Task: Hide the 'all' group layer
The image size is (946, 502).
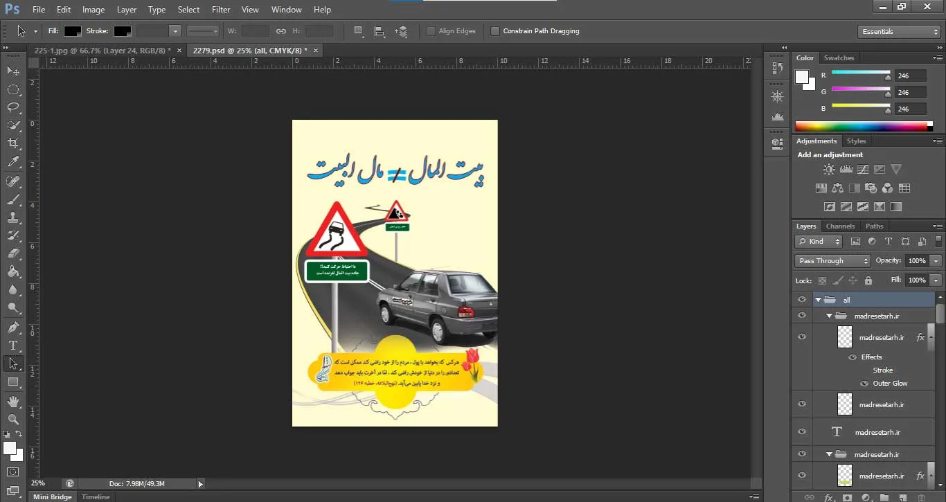Action: pyautogui.click(x=802, y=300)
